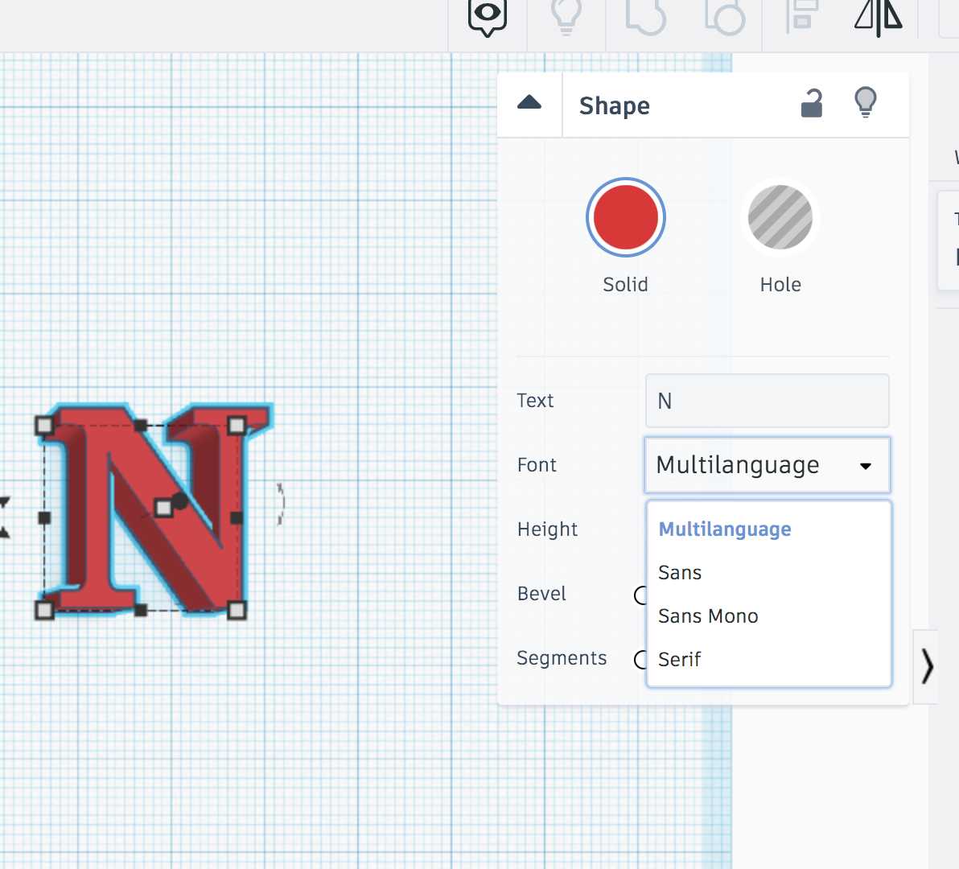Image resolution: width=959 pixels, height=869 pixels.
Task: Click the Bevel slider handle
Action: click(x=640, y=595)
